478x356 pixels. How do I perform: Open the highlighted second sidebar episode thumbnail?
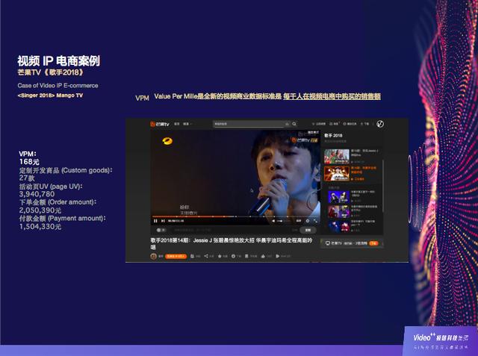(337, 173)
